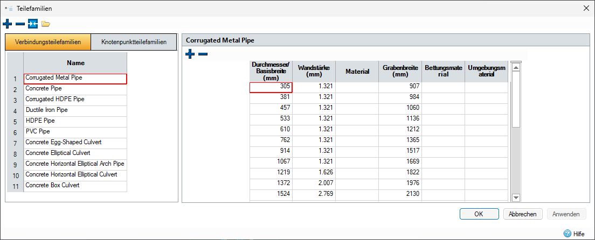Select the diameter cell 1067
595x240 pixels.
coord(271,163)
